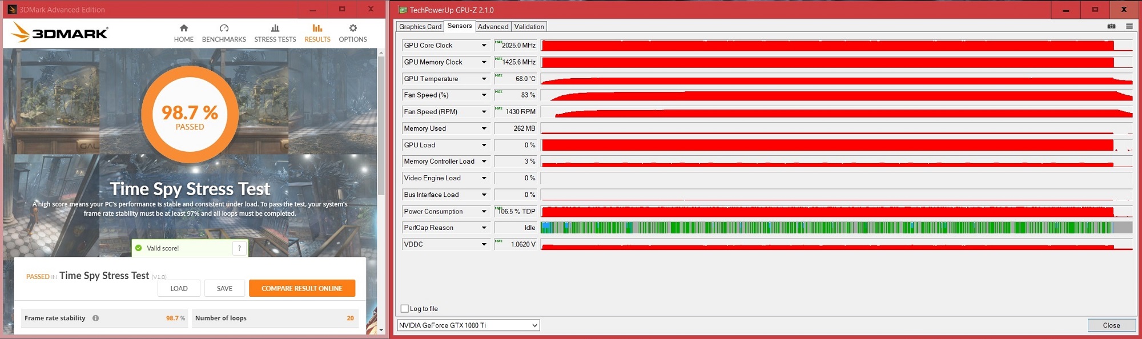Click the valid score green checkmark
The image size is (1142, 339).
(x=138, y=248)
